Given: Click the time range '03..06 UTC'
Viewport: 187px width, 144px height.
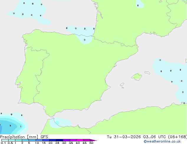Looking at the screenshot, I should click(x=155, y=137).
